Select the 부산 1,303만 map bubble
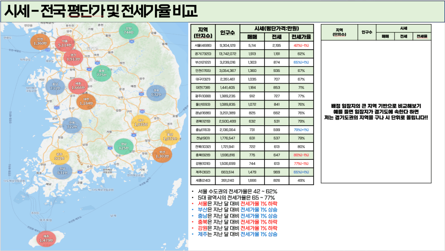This screenshot has height=251, width=445. [162, 155]
